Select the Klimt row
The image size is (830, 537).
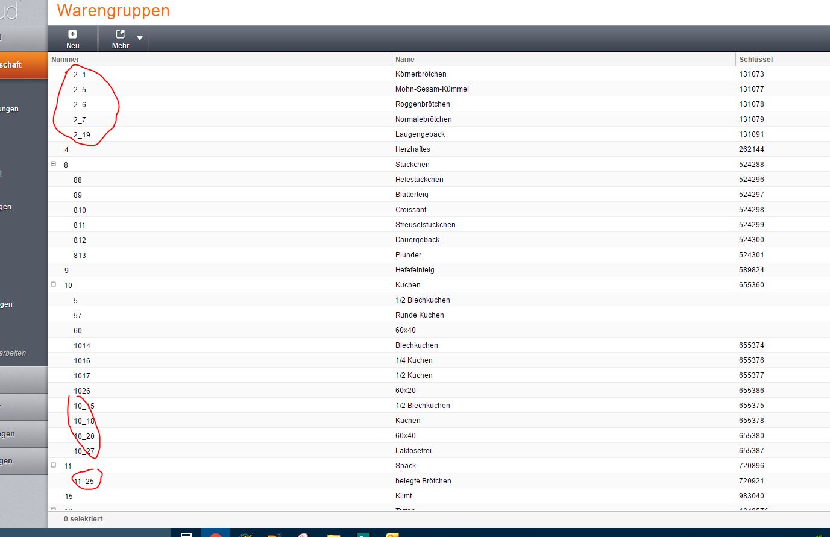(x=404, y=496)
